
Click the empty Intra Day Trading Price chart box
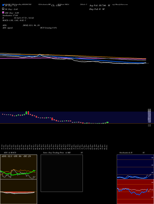(x=62, y=173)
